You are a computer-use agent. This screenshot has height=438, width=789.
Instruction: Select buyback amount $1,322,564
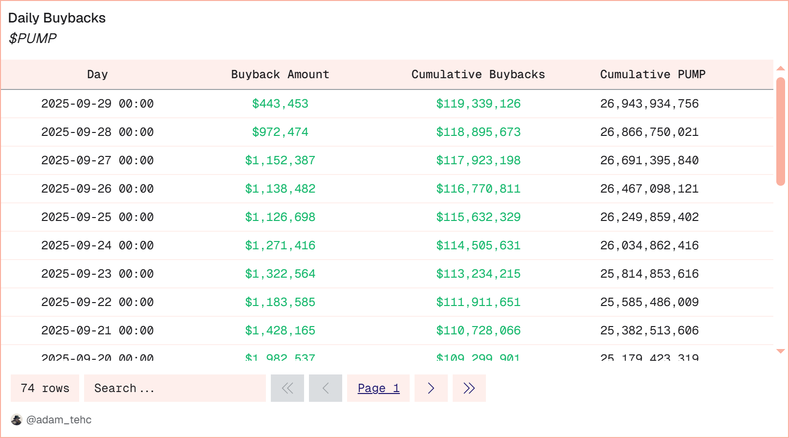280,274
